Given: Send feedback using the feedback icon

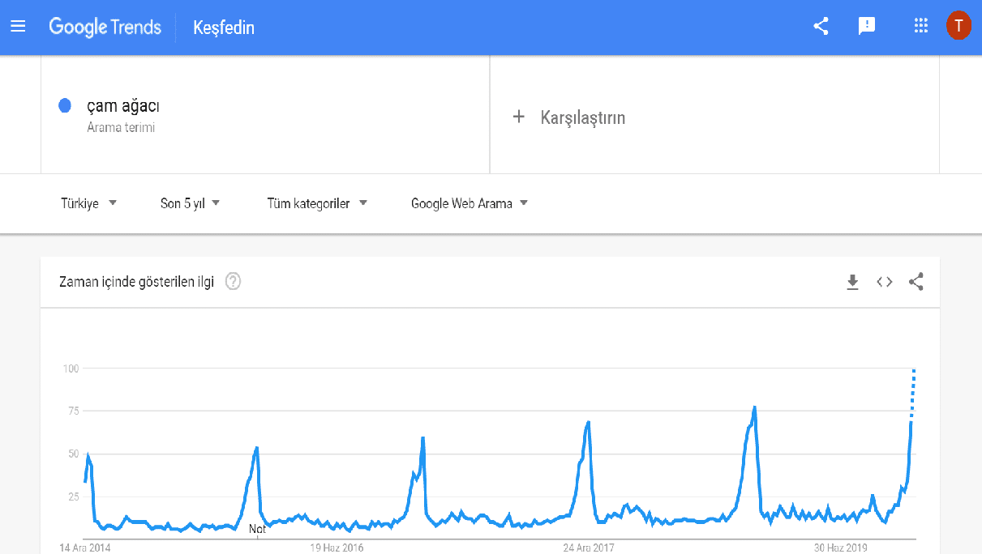Looking at the screenshot, I should pyautogui.click(x=867, y=25).
